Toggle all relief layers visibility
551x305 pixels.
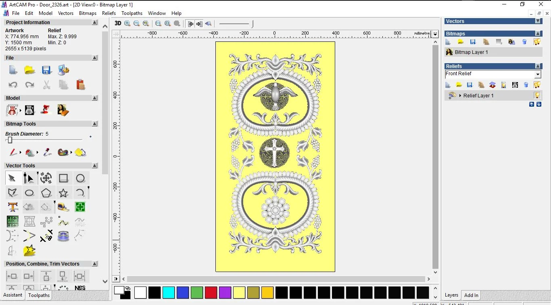[x=537, y=85]
